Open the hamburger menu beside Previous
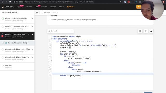166x93 pixels. coord(37,13)
